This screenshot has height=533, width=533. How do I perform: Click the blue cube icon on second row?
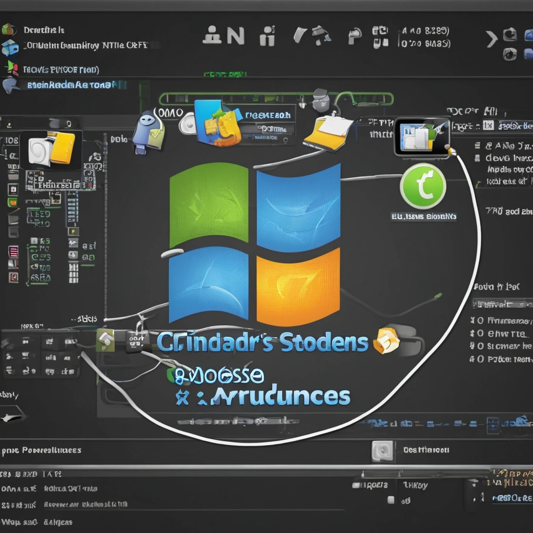click(10, 47)
